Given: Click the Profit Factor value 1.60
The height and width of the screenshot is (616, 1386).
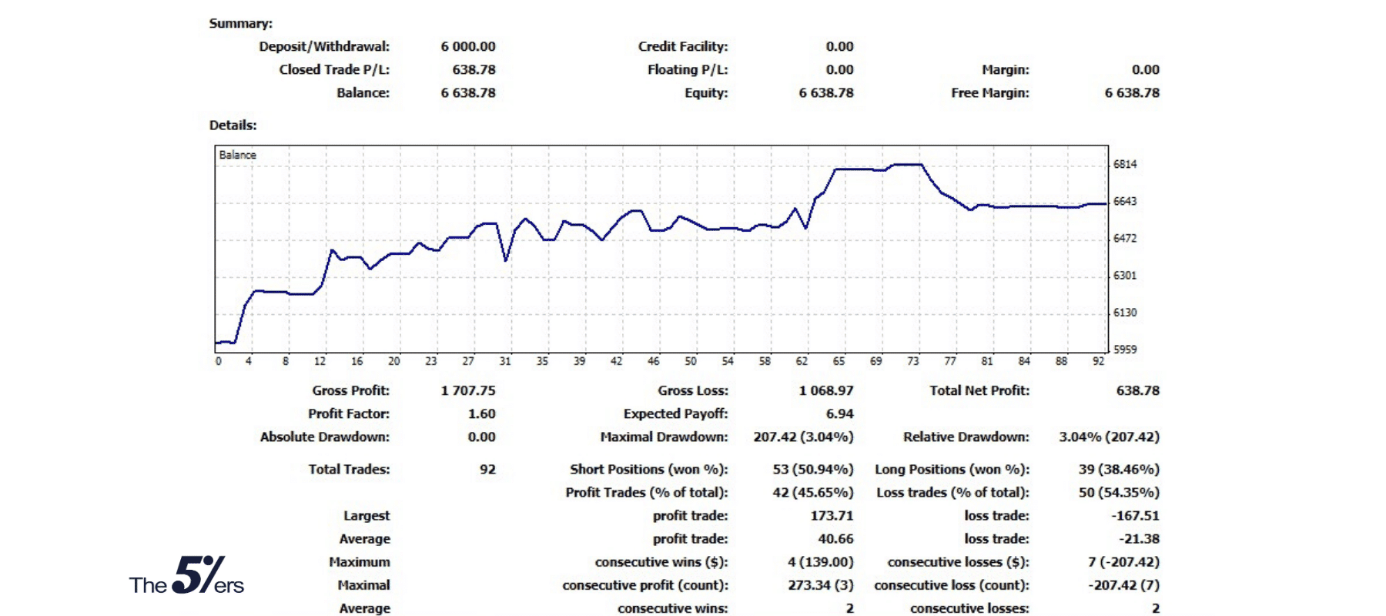Looking at the screenshot, I should (481, 413).
